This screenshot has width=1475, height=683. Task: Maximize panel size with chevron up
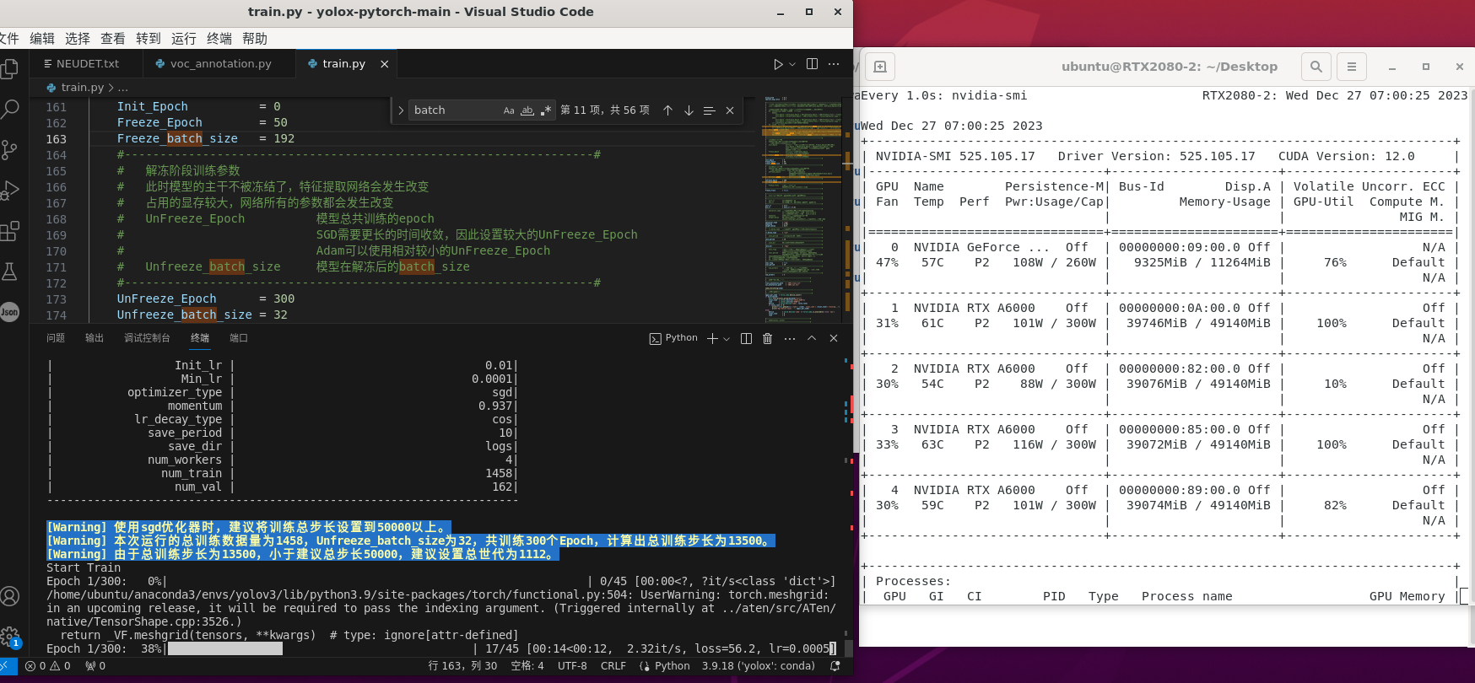pos(812,338)
